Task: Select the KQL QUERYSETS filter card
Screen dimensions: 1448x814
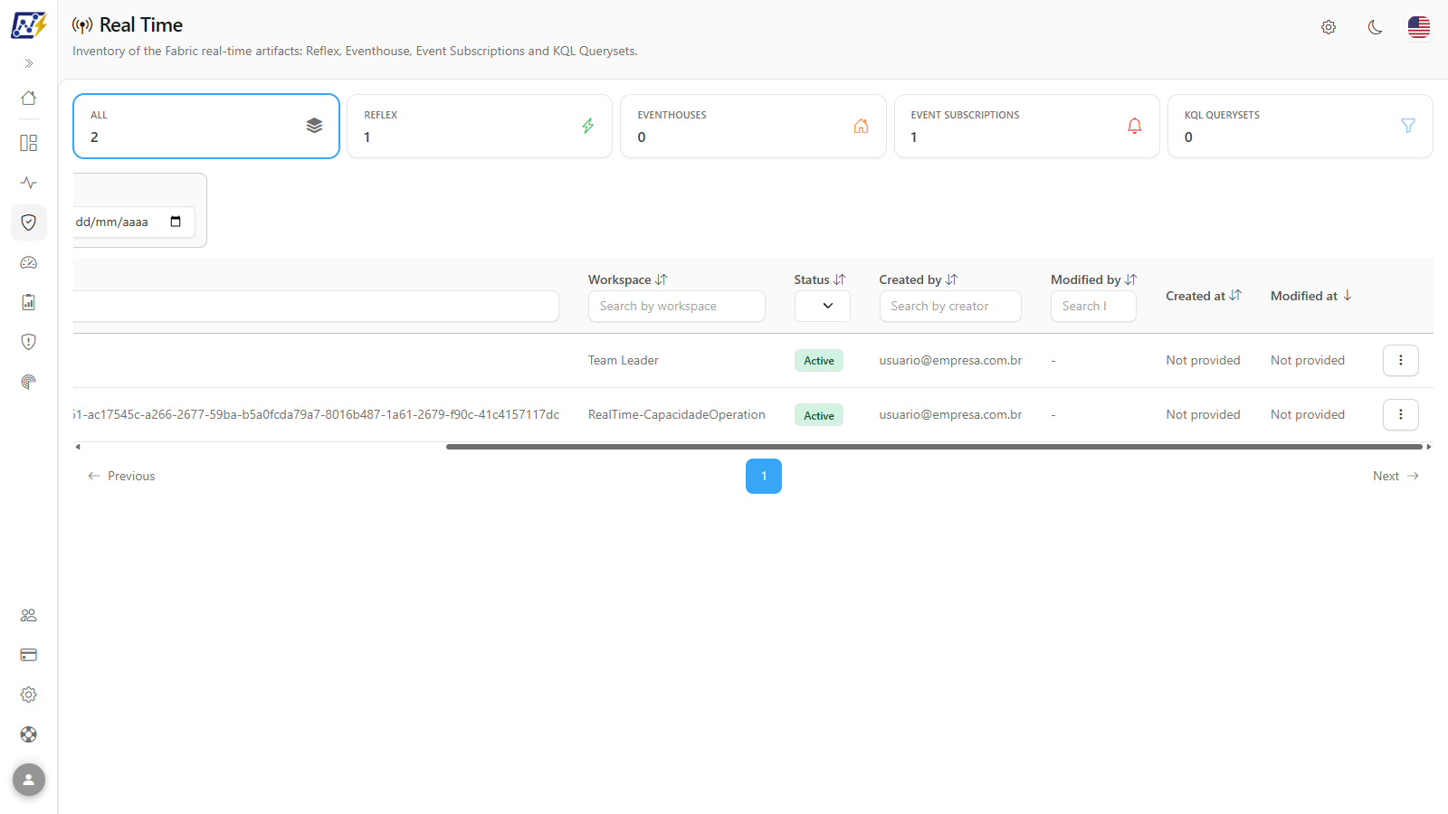Action: click(1300, 127)
